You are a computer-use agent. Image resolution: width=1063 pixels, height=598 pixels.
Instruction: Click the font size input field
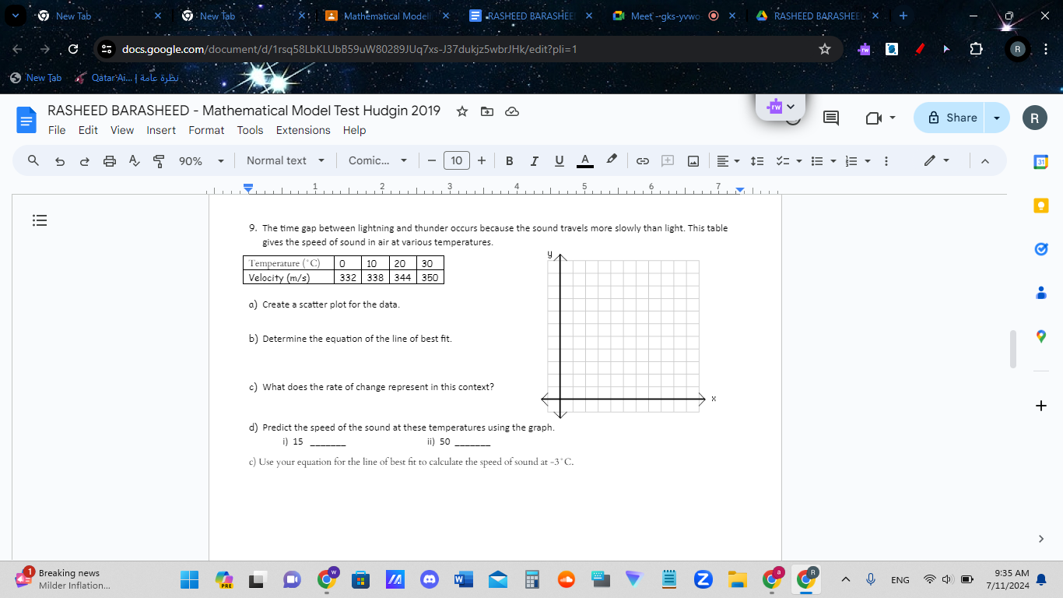(x=457, y=160)
